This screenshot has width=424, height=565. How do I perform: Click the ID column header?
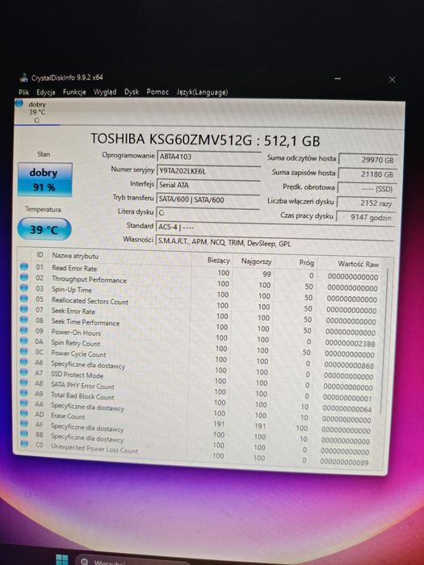point(40,255)
